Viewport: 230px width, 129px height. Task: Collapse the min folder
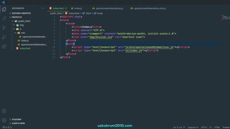(x=23, y=33)
